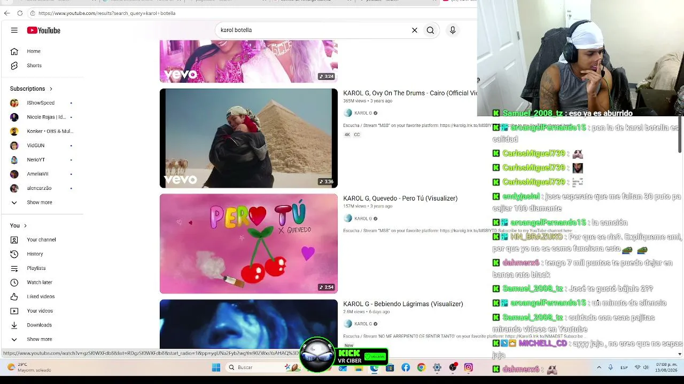The width and height of the screenshot is (684, 384).
Task: Open KAROL G channel name under Pero Tú
Action: tap(363, 219)
